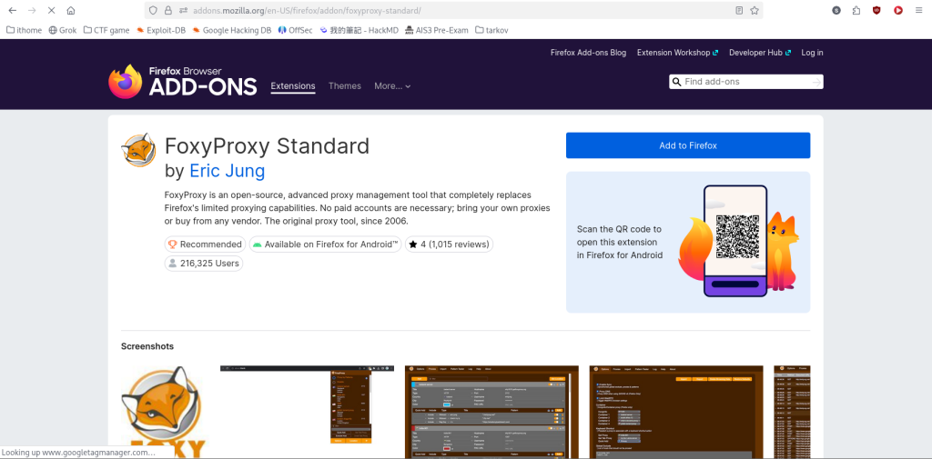Screen dimensions: 932x459
Task: Click the round dark S extension icon
Action: [x=836, y=10]
